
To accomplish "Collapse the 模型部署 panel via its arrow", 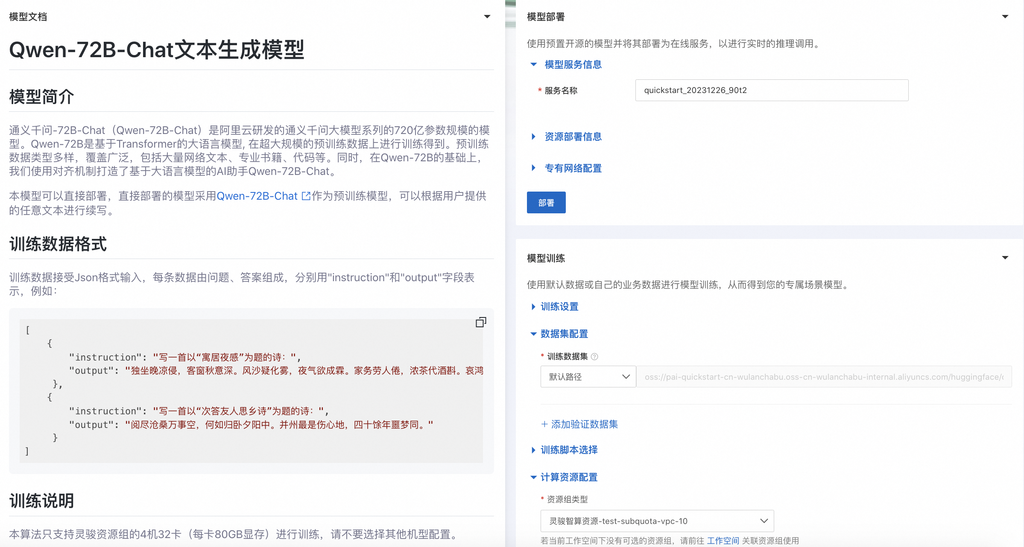I will pos(1006,16).
